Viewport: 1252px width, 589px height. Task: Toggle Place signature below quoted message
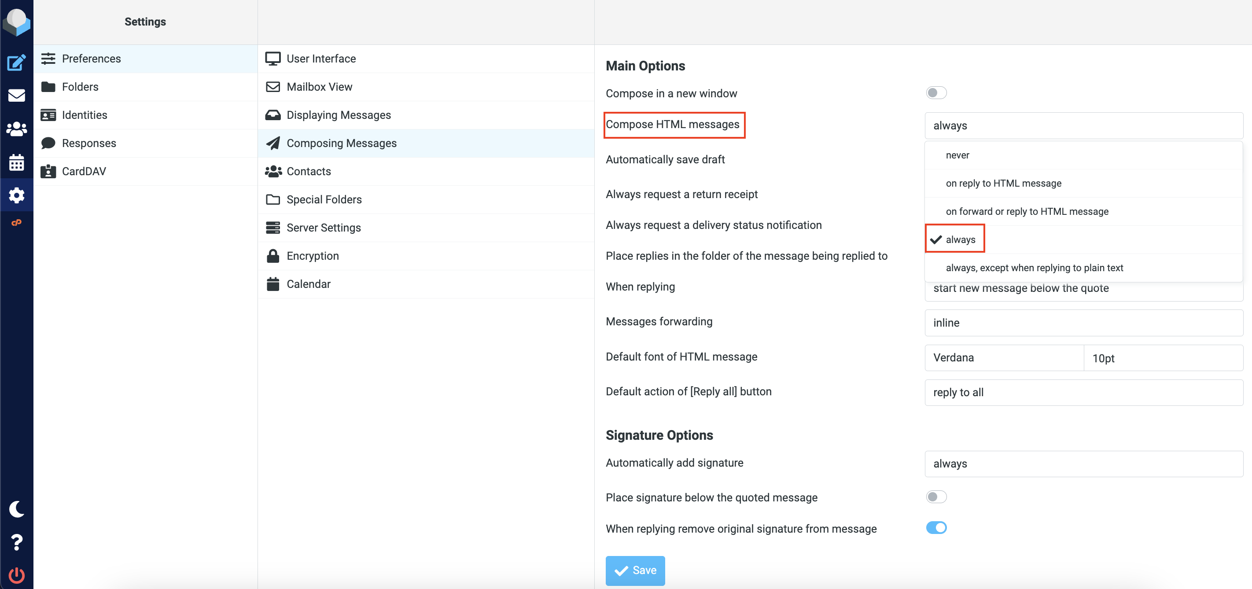[x=936, y=497]
